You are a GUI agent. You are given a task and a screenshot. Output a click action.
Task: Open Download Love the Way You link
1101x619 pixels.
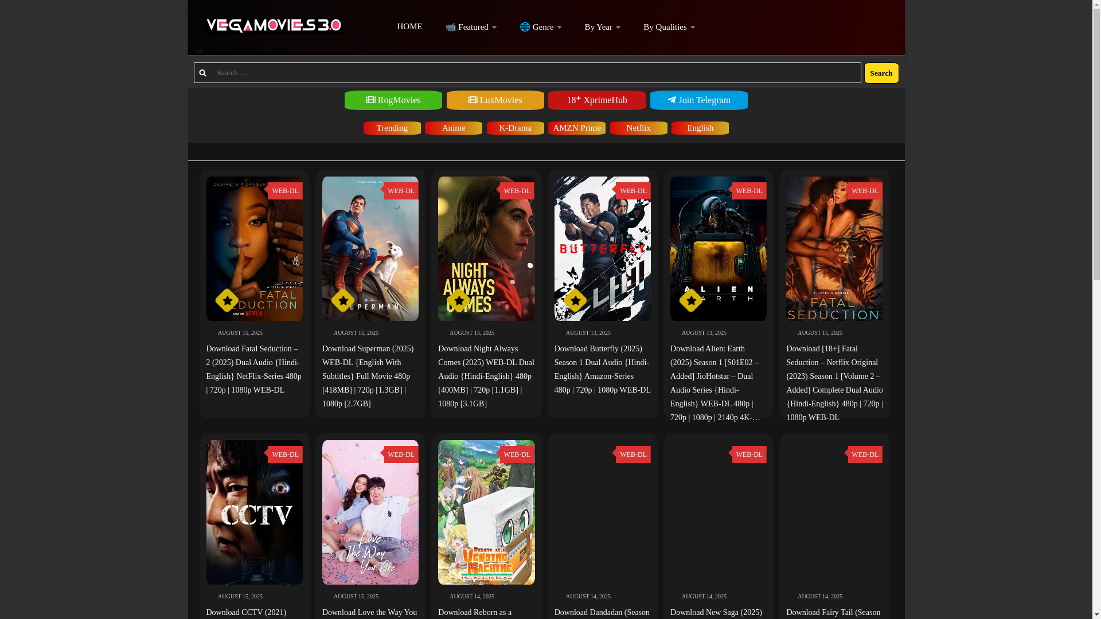[x=370, y=613]
